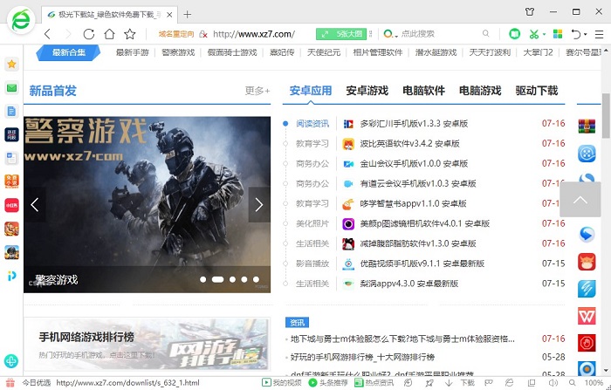The width and height of the screenshot is (611, 390).
Task: Open 优酷视频手机版v9.1.1 link
Action: (422, 263)
